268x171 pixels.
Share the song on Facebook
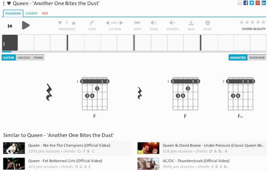245,3
